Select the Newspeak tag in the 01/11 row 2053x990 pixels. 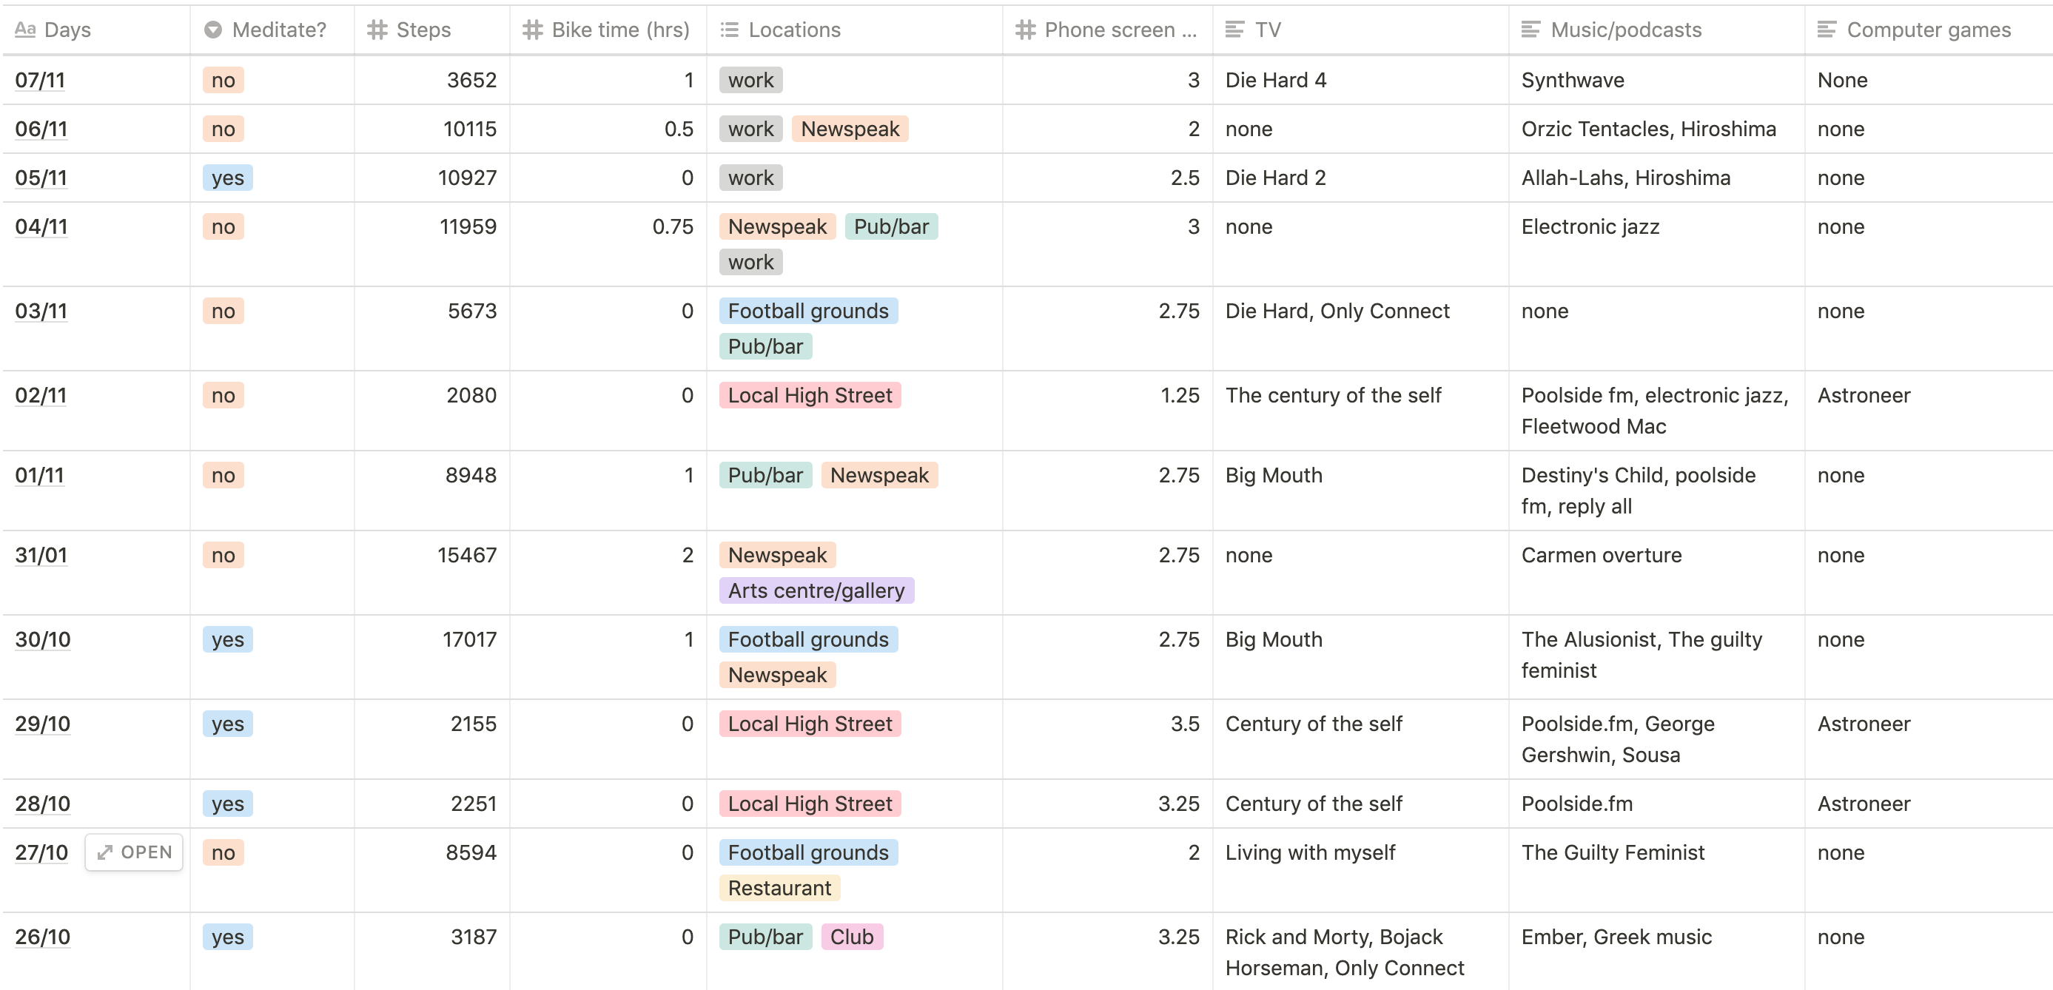pos(879,476)
